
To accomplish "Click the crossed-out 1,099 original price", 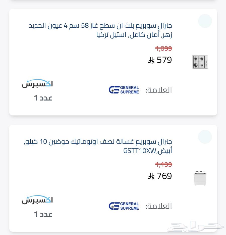I will pos(163,49).
